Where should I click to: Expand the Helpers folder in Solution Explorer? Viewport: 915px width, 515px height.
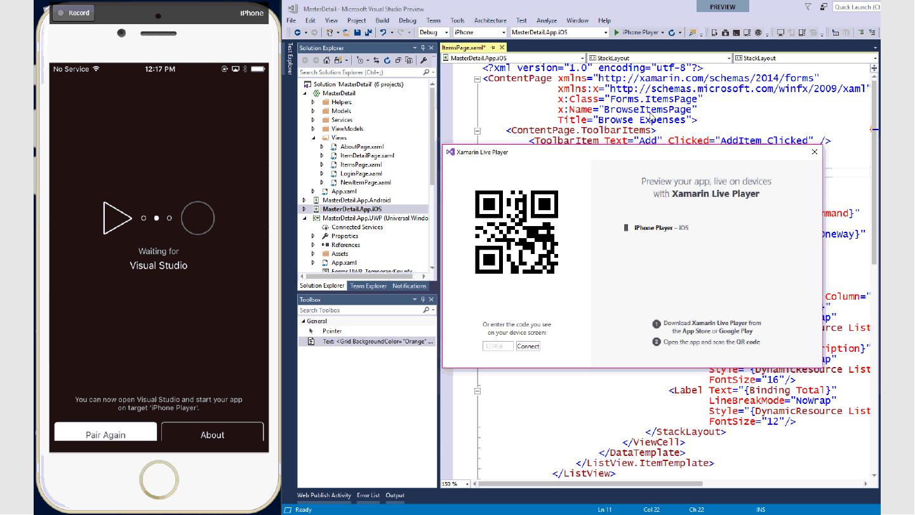[x=313, y=102]
